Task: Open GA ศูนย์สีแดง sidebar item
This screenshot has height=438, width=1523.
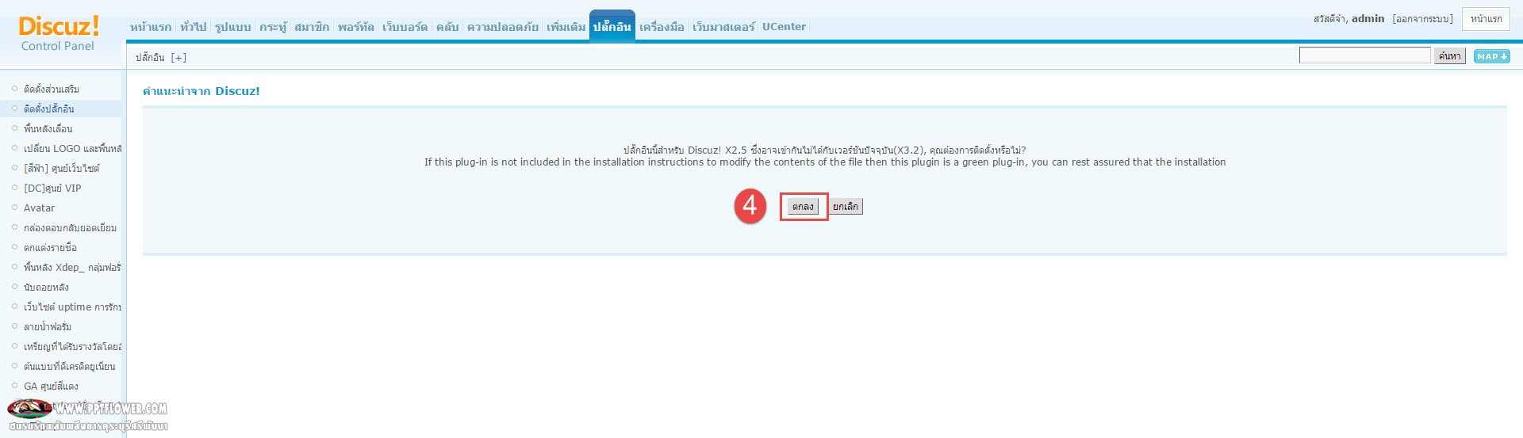Action: pyautogui.click(x=51, y=386)
